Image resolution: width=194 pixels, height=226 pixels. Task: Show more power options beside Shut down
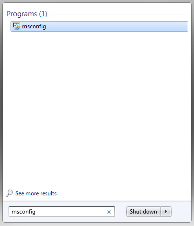[x=166, y=212]
